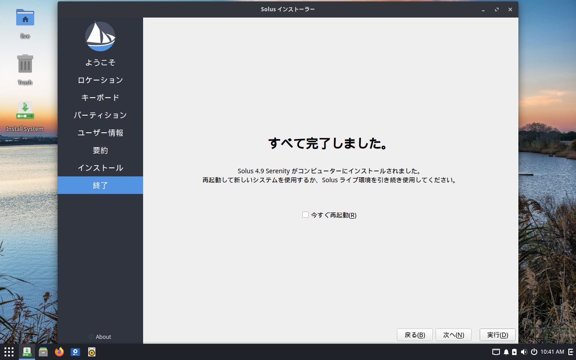Tick the 今すぐ再起動 checkbox
This screenshot has height=360, width=576.
(x=306, y=215)
